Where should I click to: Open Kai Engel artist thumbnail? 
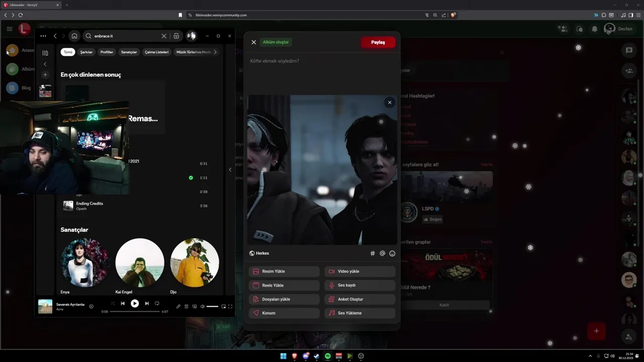pos(140,262)
